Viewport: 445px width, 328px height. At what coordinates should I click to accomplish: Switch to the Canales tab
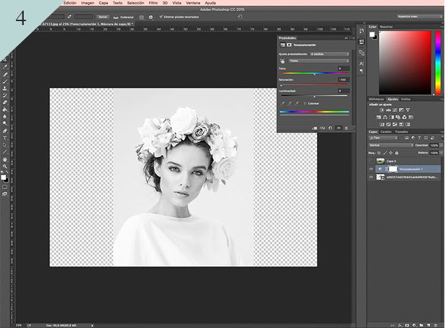tap(386, 132)
